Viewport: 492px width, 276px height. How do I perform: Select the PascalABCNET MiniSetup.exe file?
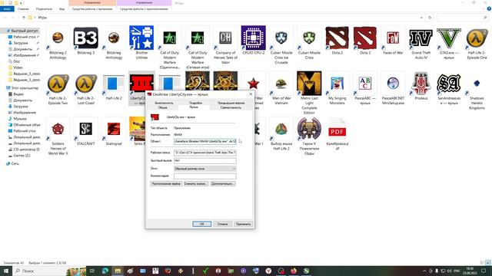pyautogui.click(x=393, y=84)
